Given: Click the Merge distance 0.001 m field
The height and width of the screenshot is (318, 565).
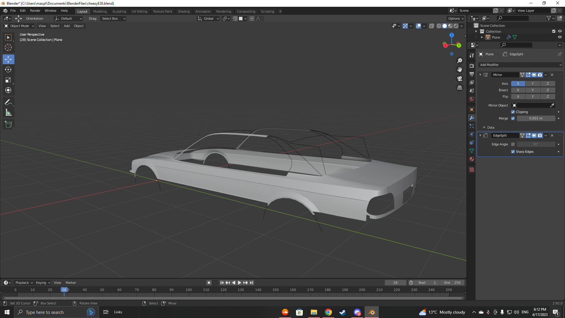Looking at the screenshot, I should (x=536, y=118).
